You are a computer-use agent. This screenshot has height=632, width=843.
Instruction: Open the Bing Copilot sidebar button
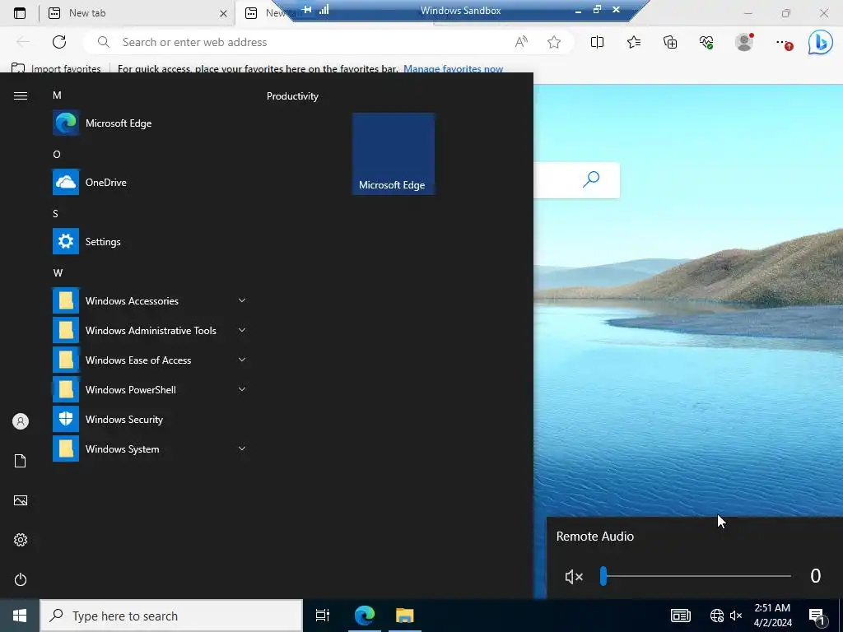820,42
